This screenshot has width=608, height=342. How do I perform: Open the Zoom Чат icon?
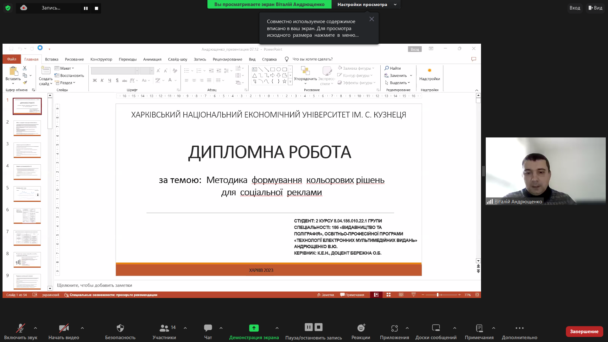[208, 328]
